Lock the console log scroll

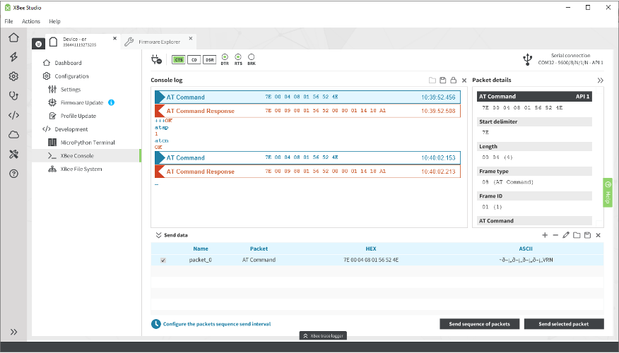(453, 80)
